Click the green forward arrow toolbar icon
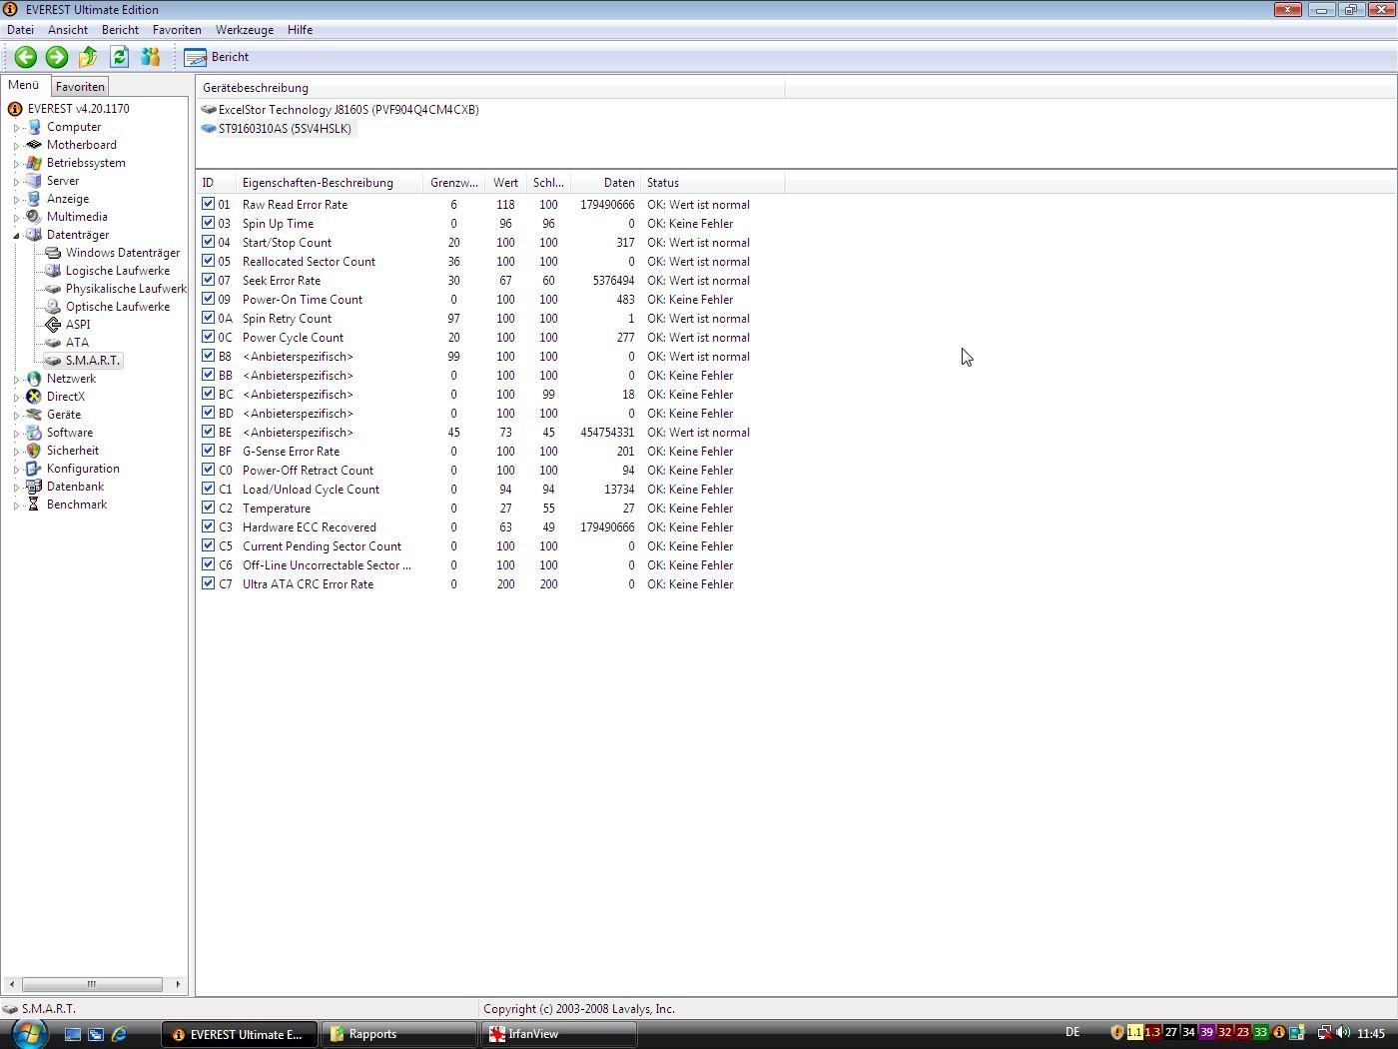1398x1049 pixels. coord(57,57)
